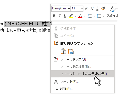Apply bullet list formatting
118x99 pixels.
click(90, 16)
